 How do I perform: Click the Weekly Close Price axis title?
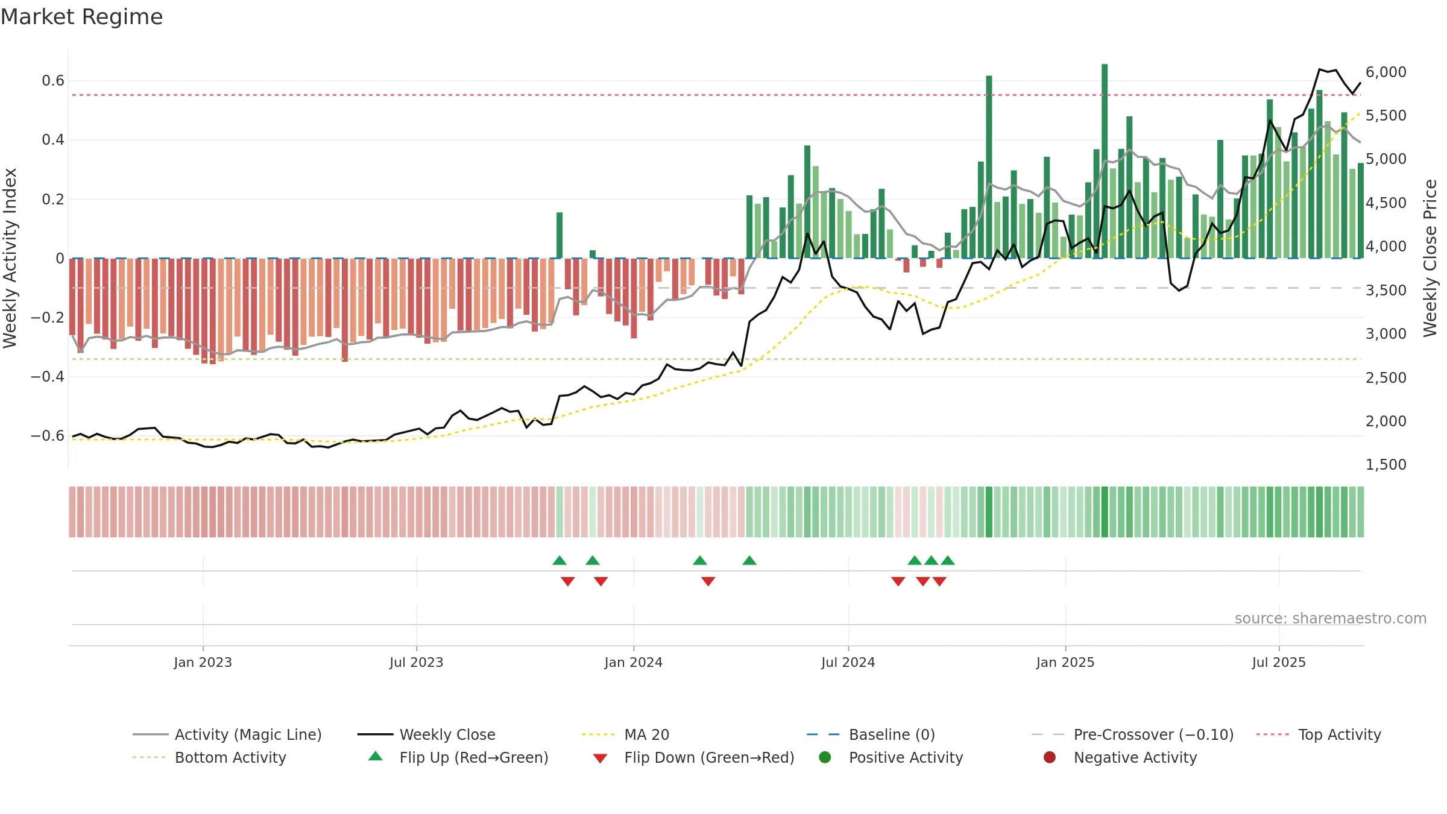(x=1430, y=258)
